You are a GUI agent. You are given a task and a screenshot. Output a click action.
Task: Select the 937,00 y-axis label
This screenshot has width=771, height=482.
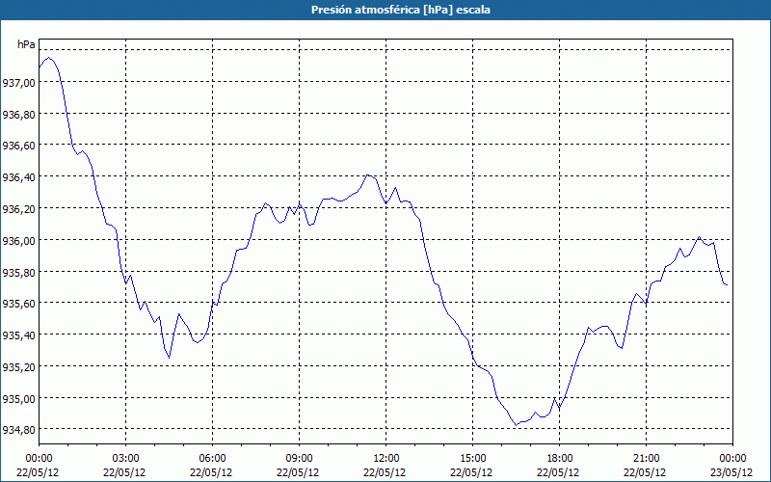click(19, 83)
